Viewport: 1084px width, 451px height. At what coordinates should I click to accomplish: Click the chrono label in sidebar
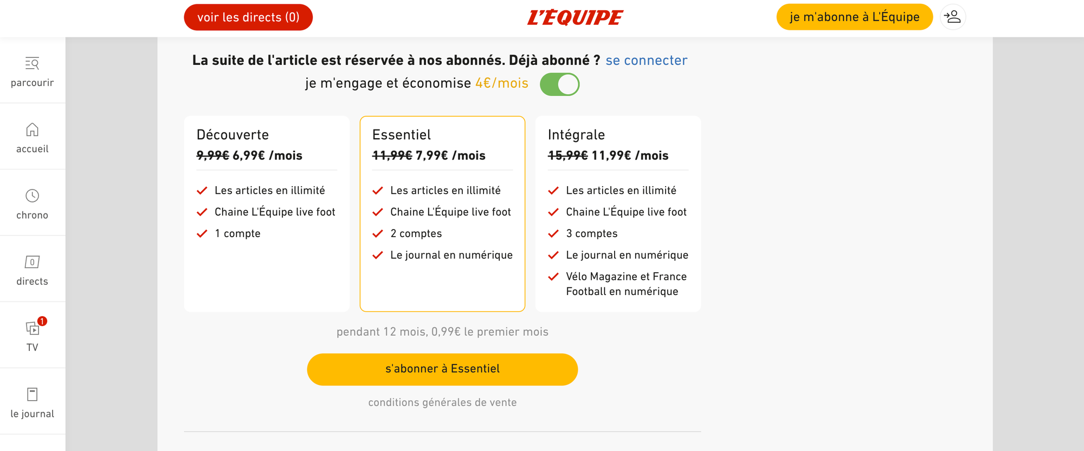33,215
